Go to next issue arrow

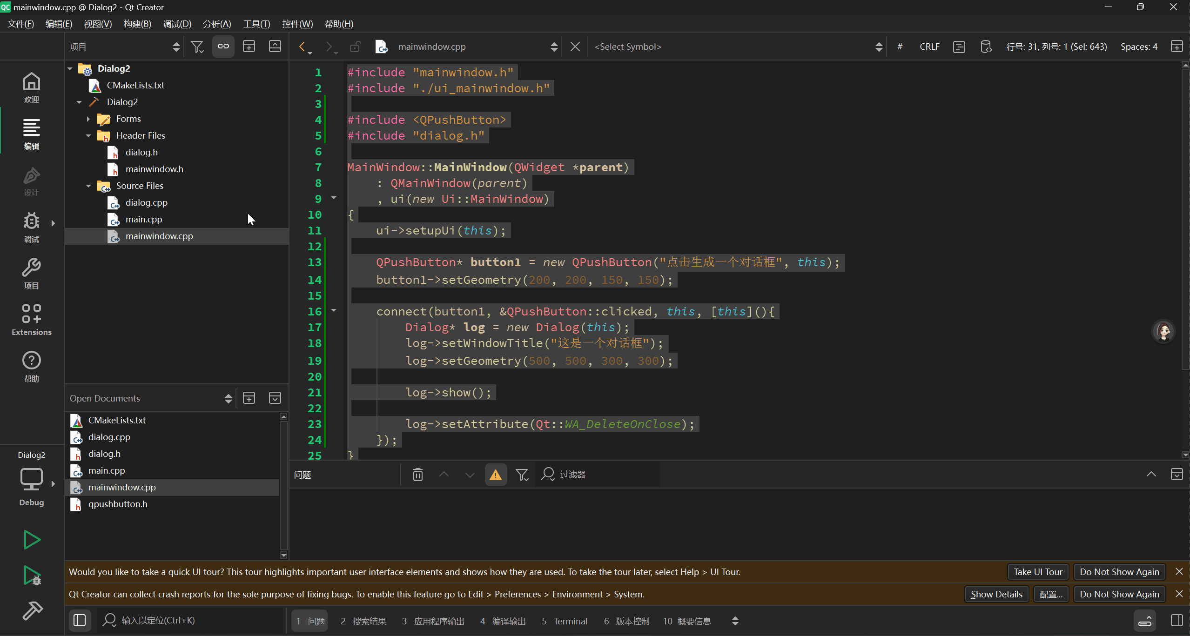coord(470,475)
